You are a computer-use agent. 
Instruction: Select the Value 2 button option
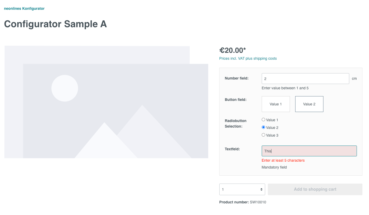(309, 104)
